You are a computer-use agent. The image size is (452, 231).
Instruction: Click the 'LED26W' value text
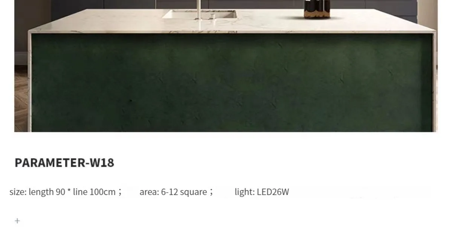pos(273,192)
